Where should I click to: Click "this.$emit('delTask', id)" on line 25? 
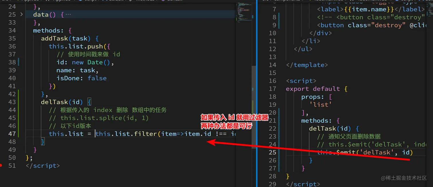click(x=365, y=152)
